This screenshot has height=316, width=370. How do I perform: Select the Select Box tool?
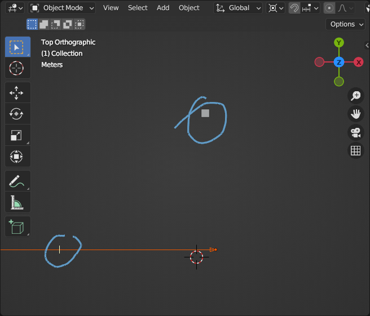[17, 47]
